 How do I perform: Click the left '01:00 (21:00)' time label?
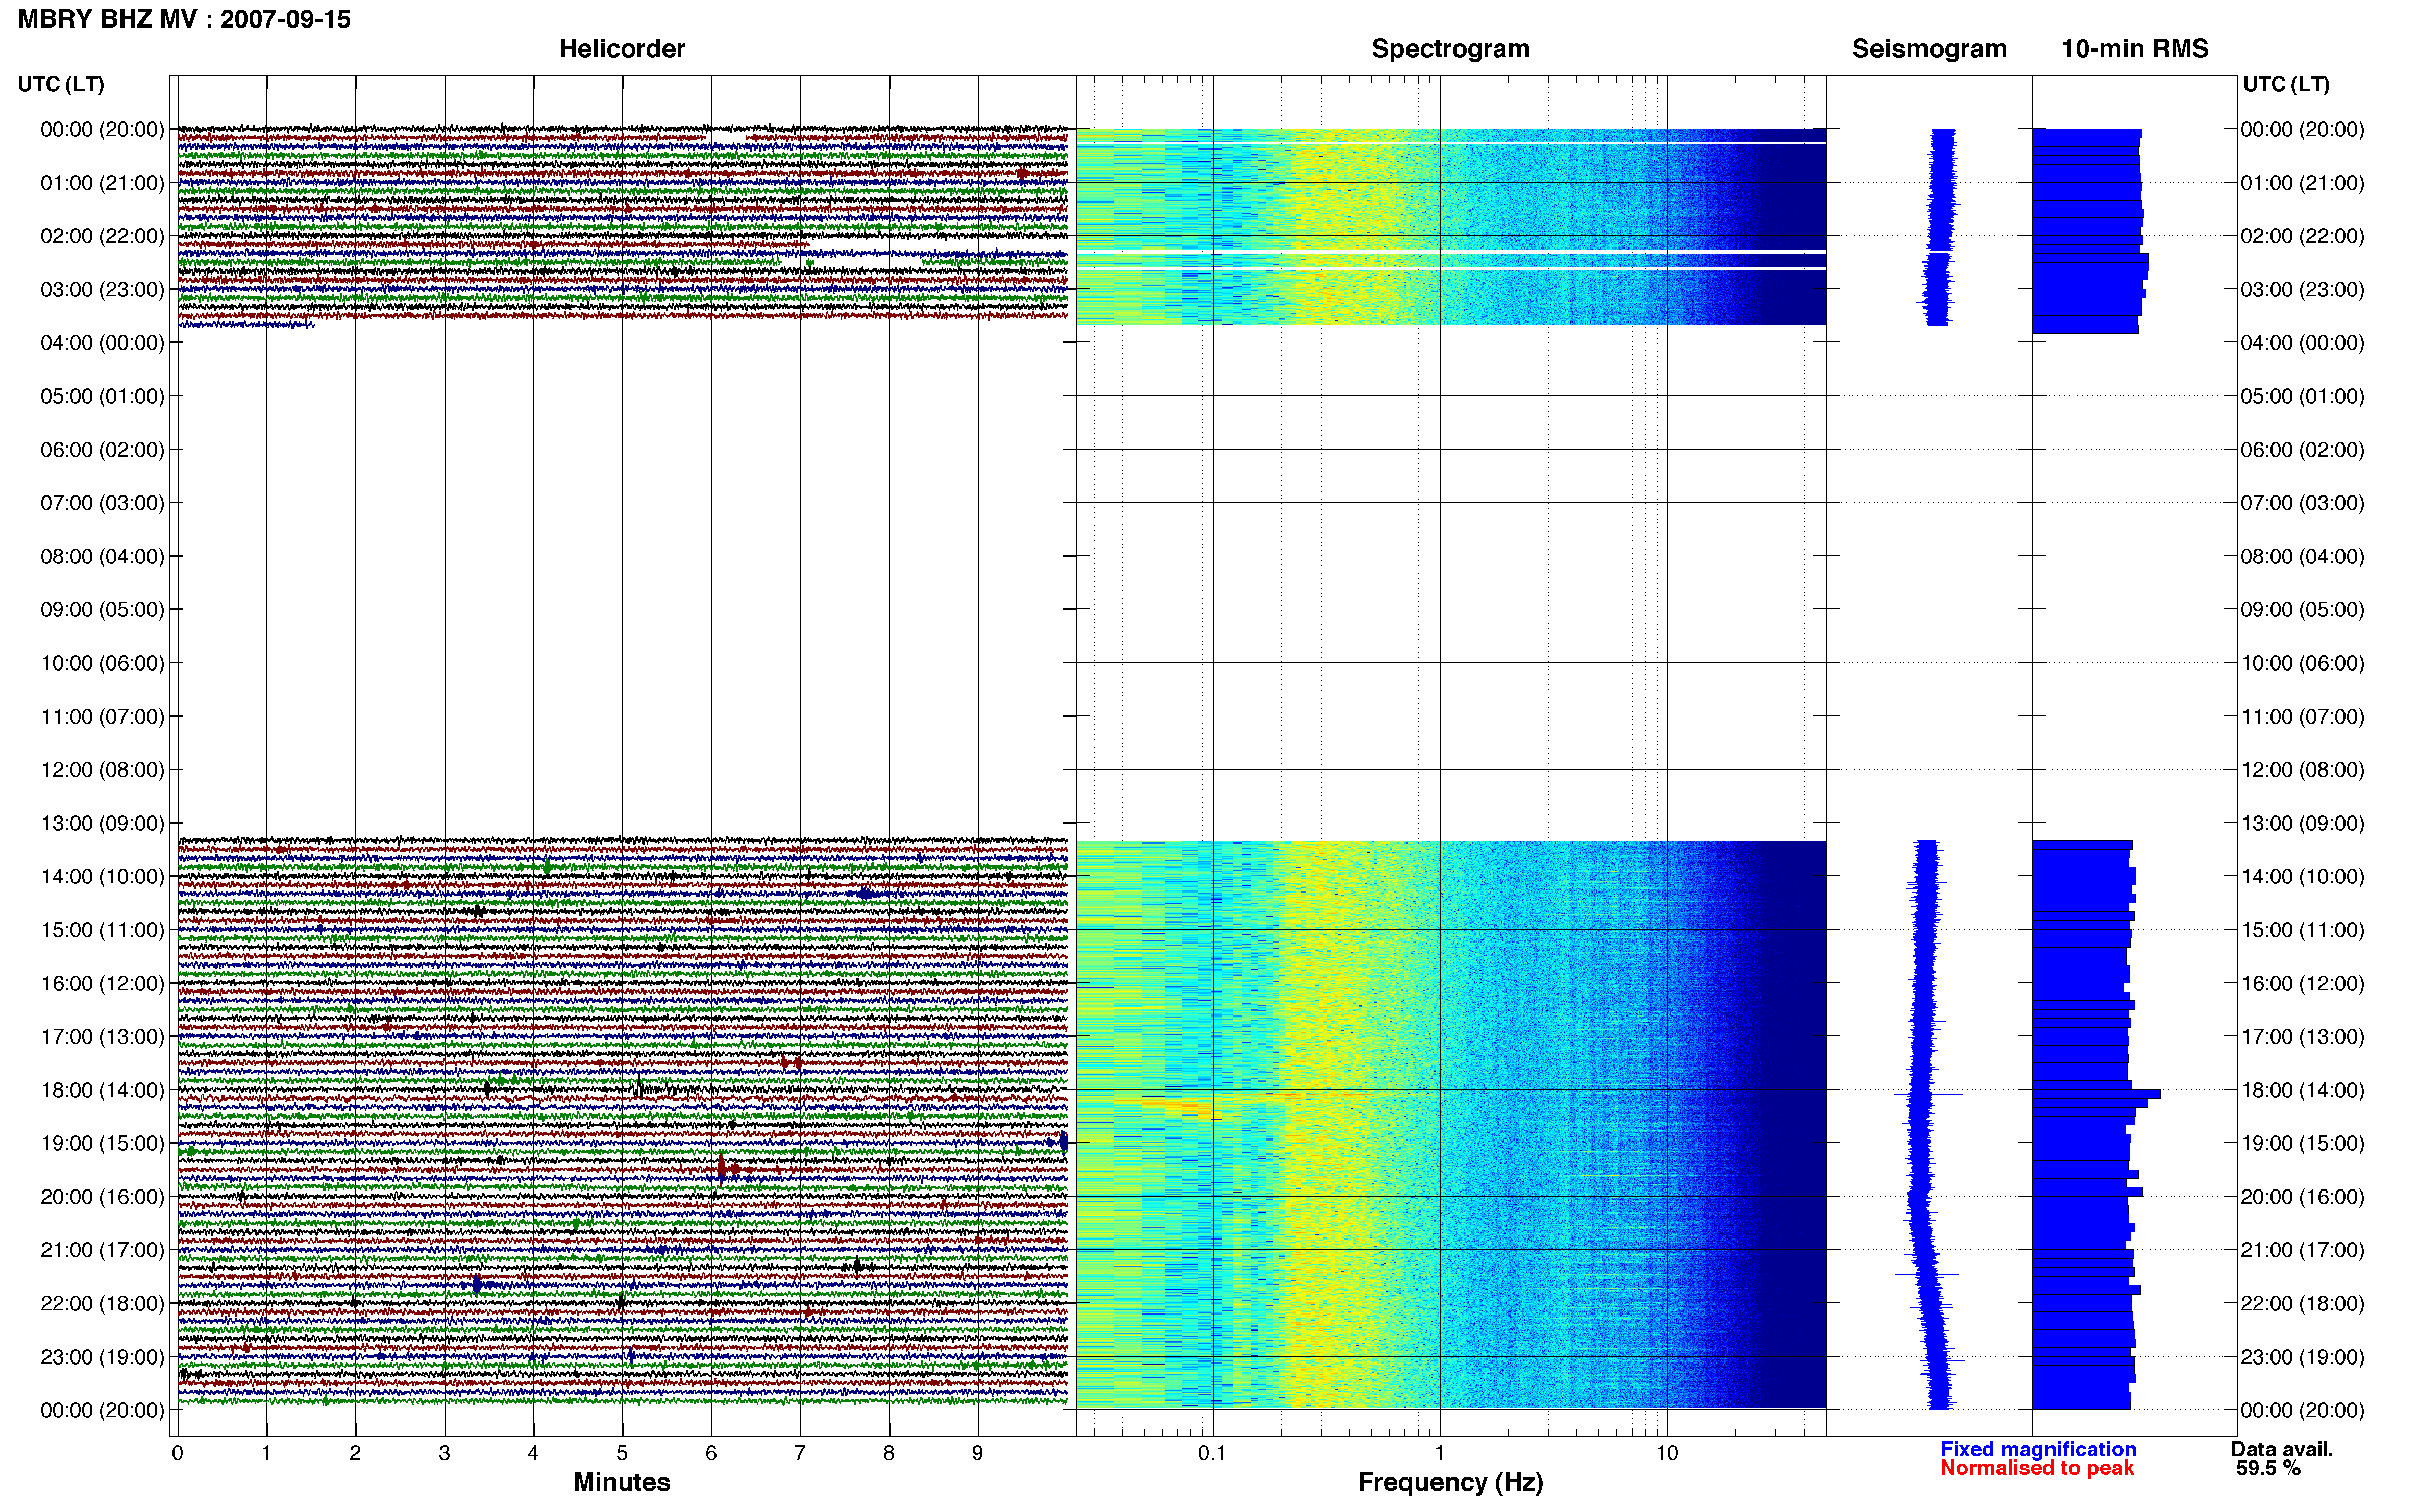[102, 183]
